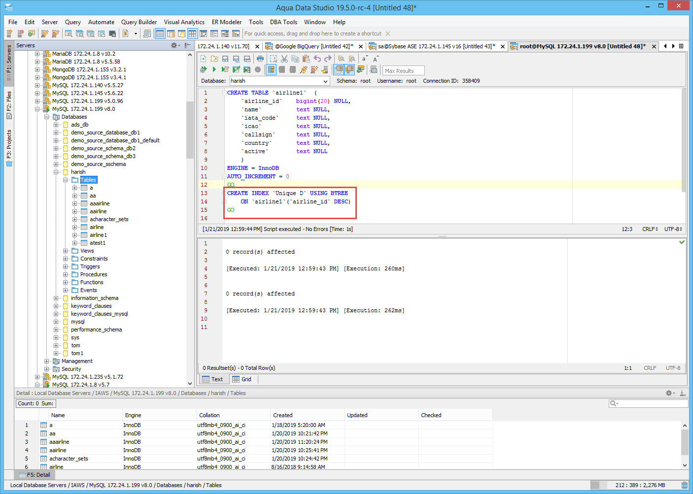Close the quick access shortcut bar X
This screenshot has width=693, height=494.
coord(388,33)
